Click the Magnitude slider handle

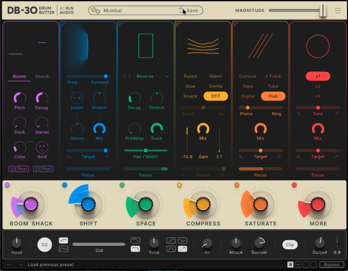click(x=322, y=10)
